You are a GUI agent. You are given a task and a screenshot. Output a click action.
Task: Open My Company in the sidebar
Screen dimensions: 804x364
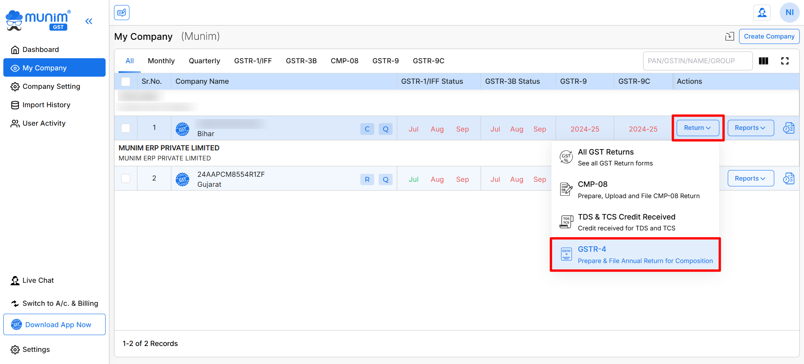click(x=54, y=68)
